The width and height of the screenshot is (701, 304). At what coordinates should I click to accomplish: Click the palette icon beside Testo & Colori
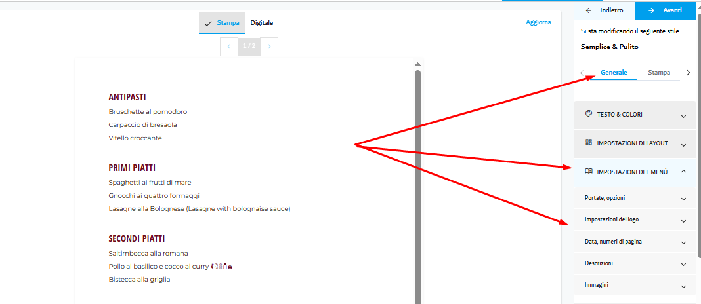click(x=588, y=114)
